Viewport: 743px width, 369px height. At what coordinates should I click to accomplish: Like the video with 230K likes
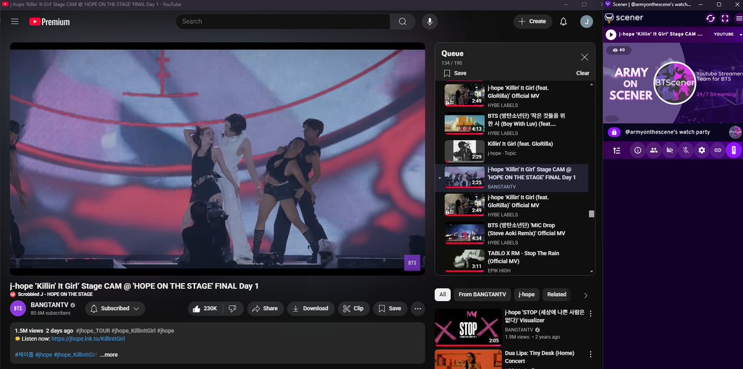[204, 308]
